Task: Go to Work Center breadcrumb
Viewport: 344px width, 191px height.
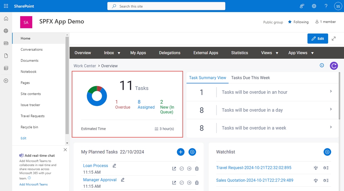Action: point(85,66)
